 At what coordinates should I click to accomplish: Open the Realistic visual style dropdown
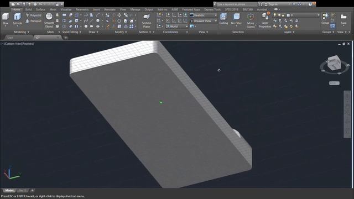(204, 15)
